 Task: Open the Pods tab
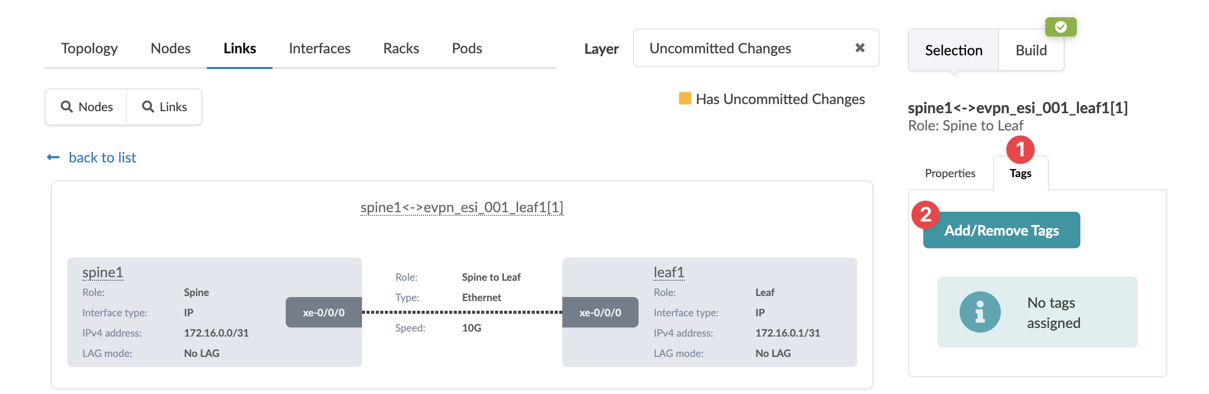tap(467, 48)
